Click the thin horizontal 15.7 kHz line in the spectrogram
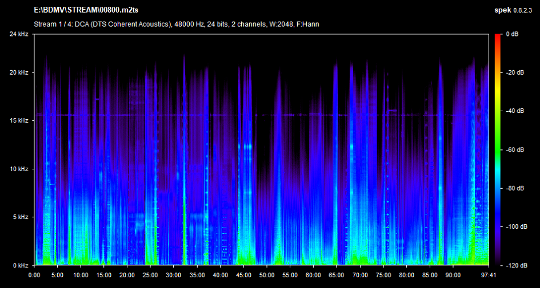Viewport: 540px width, 288px height. (171, 115)
